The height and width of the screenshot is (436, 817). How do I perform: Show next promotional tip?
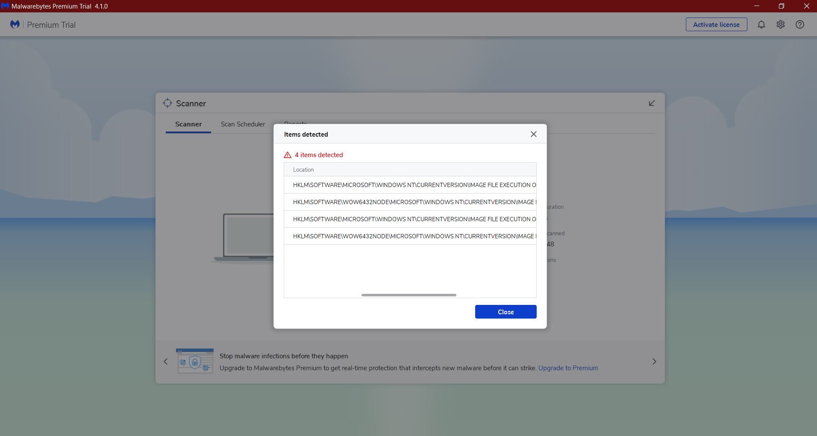654,362
